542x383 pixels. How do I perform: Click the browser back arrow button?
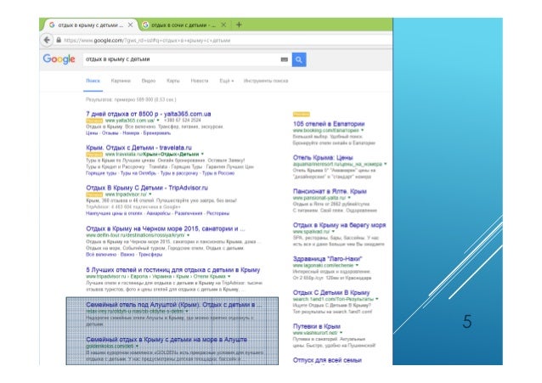[47, 40]
